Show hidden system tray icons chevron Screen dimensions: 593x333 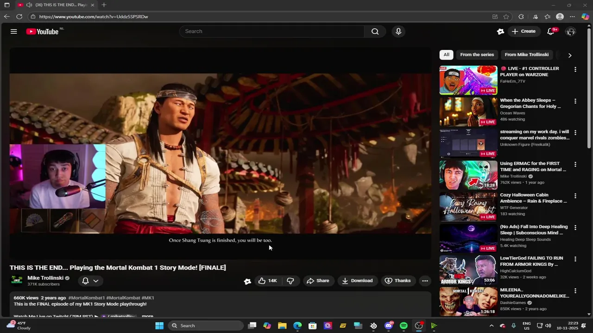(x=492, y=326)
